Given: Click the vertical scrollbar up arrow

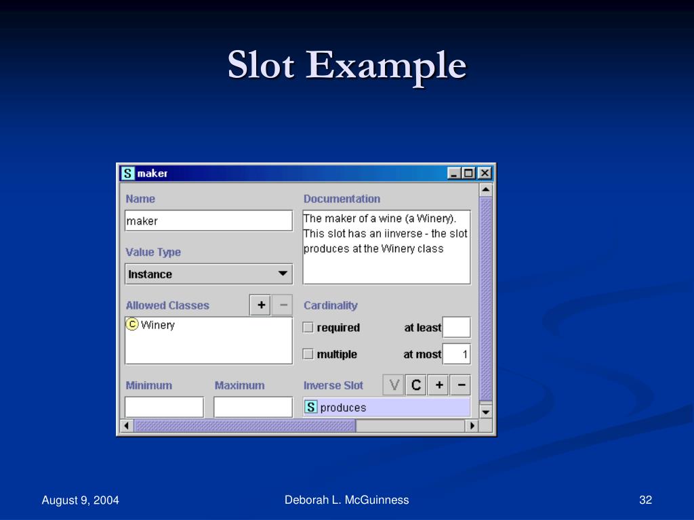Looking at the screenshot, I should tap(485, 190).
